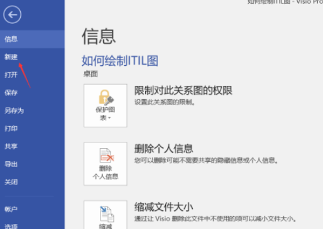323x229 pixels.
Task: Open the 帐户 page
Action: [32, 209]
